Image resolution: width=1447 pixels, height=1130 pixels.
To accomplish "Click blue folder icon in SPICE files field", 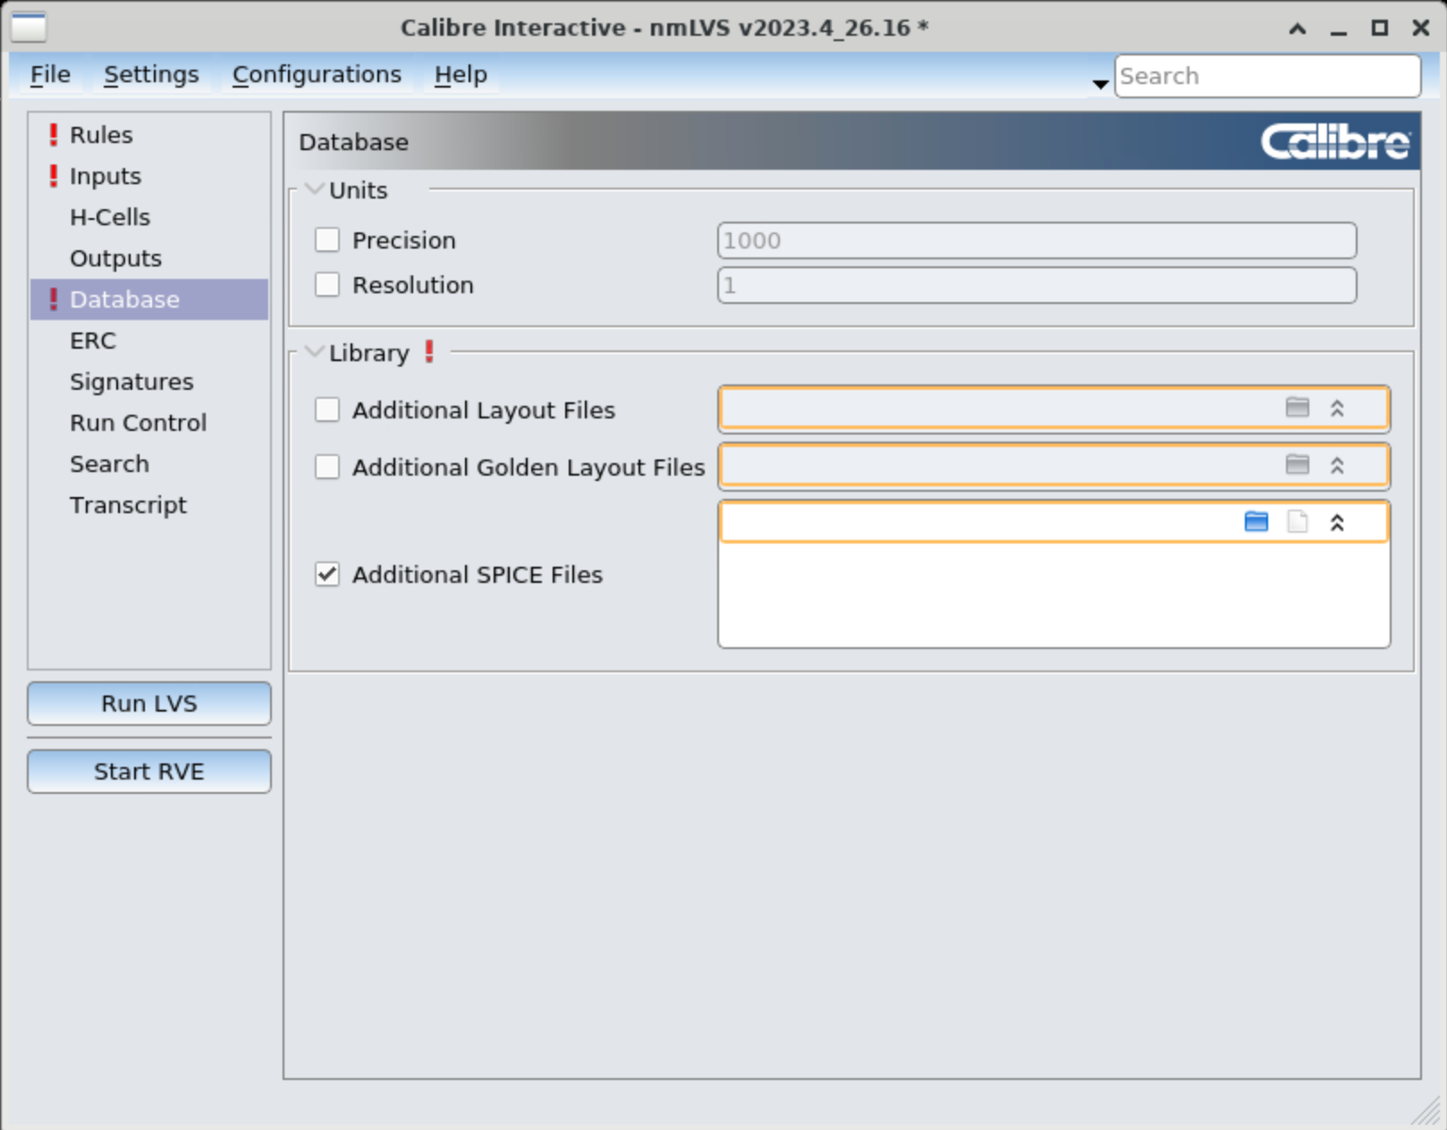I will tap(1257, 522).
